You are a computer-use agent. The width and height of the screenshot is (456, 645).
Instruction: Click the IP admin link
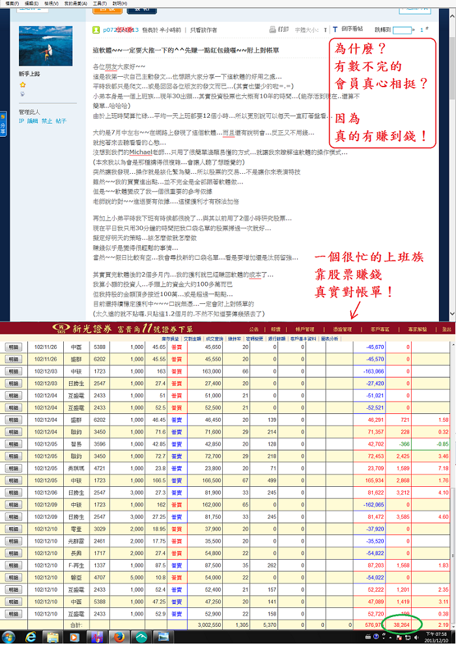(21, 121)
